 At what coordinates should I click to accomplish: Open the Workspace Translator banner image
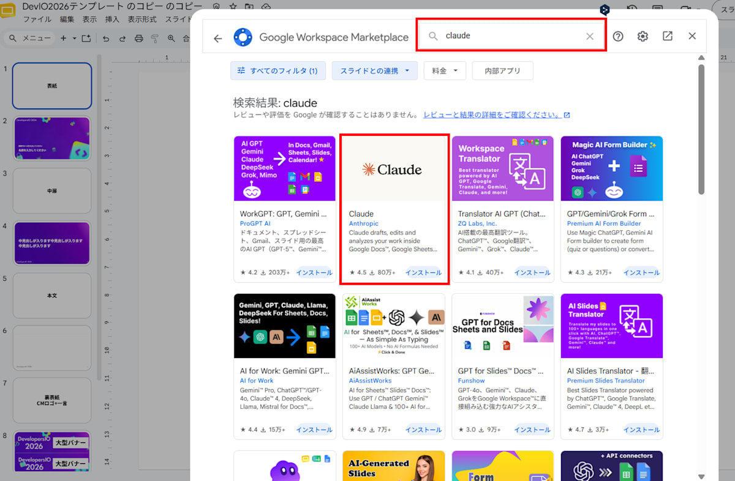pyautogui.click(x=503, y=168)
